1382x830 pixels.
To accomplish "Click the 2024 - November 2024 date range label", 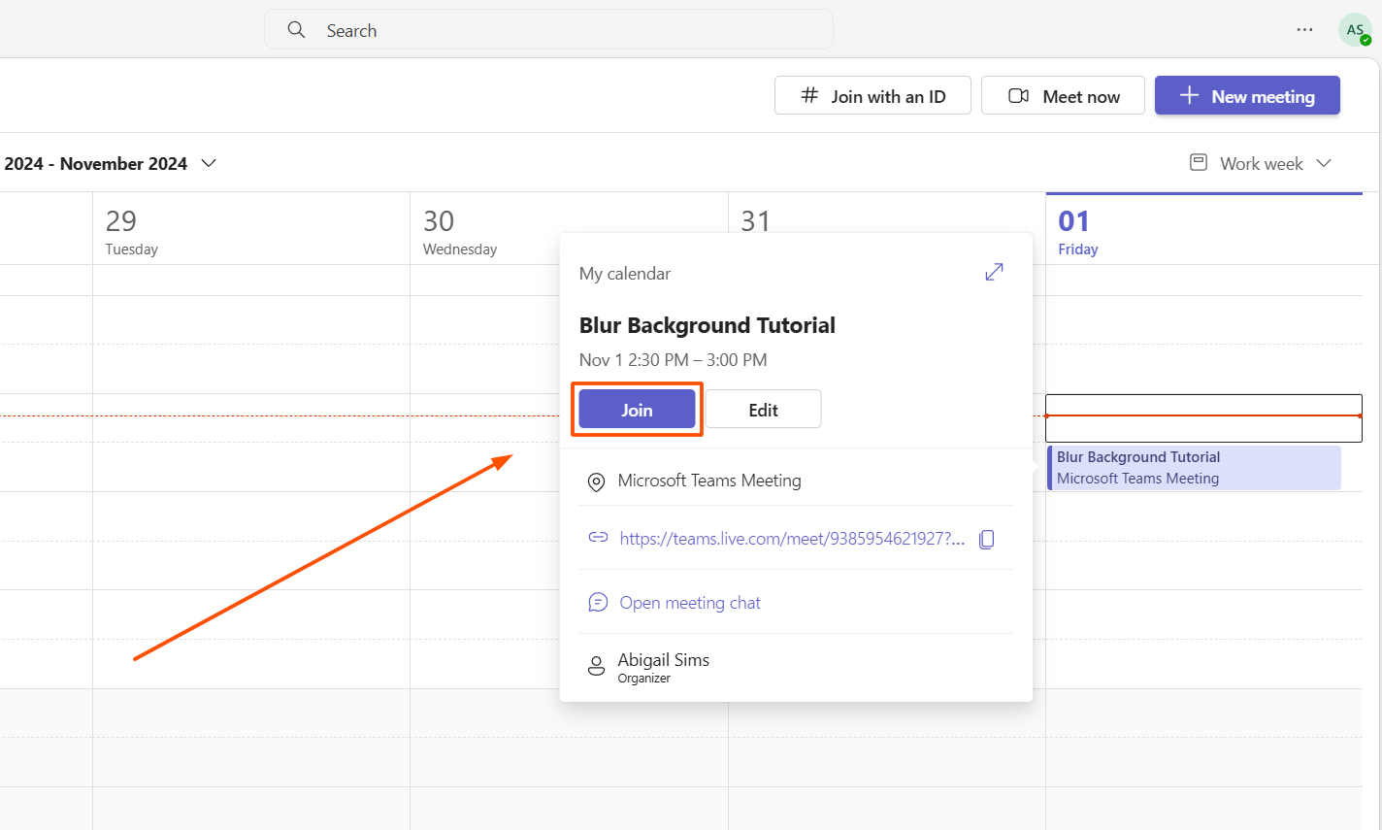I will (96, 163).
